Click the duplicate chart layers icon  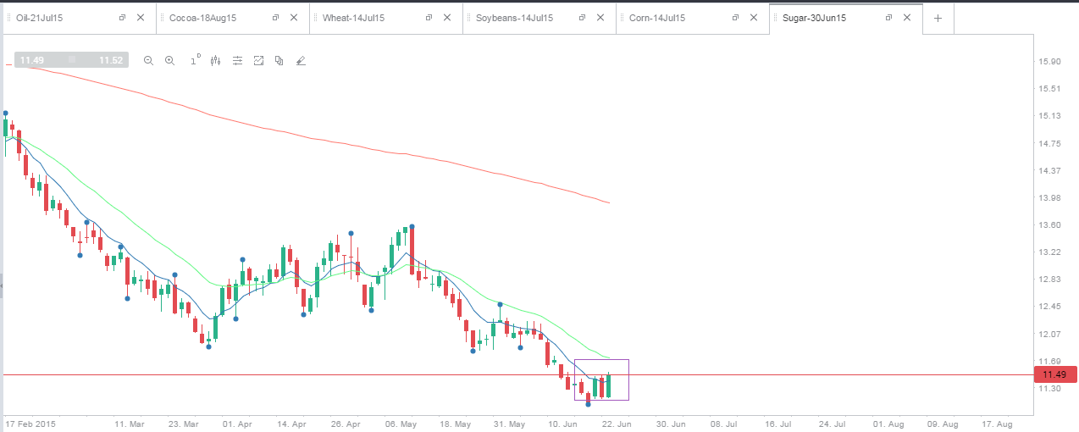pos(279,60)
